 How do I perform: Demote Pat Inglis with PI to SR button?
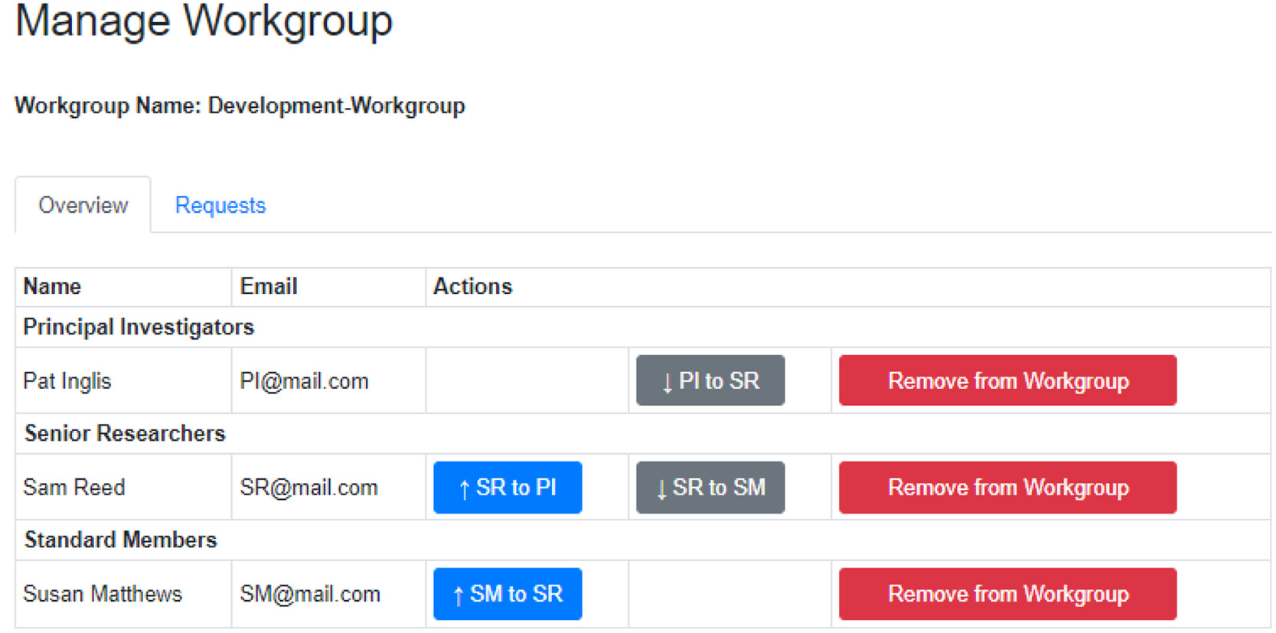(710, 380)
